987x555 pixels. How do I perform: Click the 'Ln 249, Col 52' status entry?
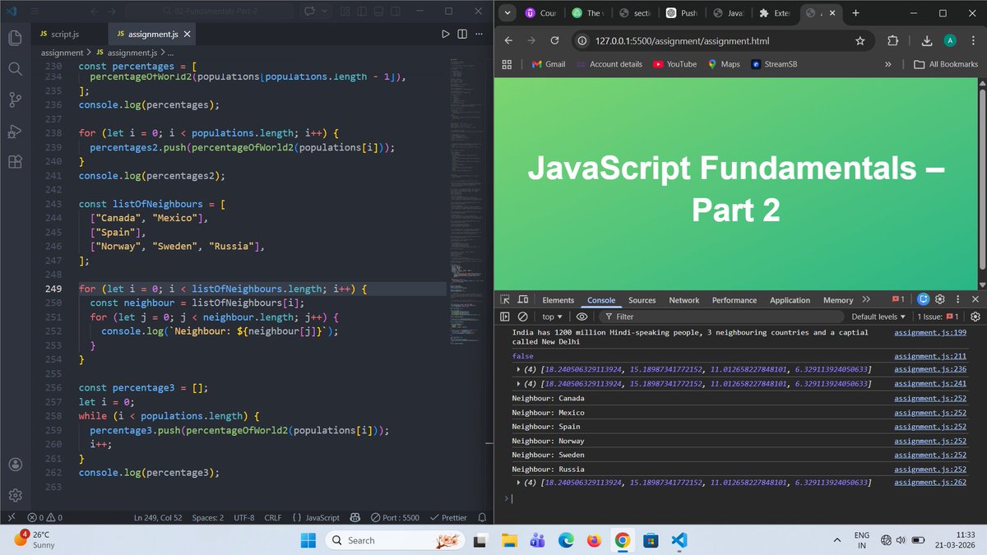pyautogui.click(x=158, y=518)
